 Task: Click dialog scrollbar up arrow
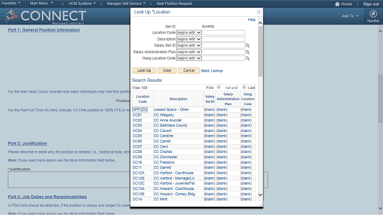click(x=260, y=23)
